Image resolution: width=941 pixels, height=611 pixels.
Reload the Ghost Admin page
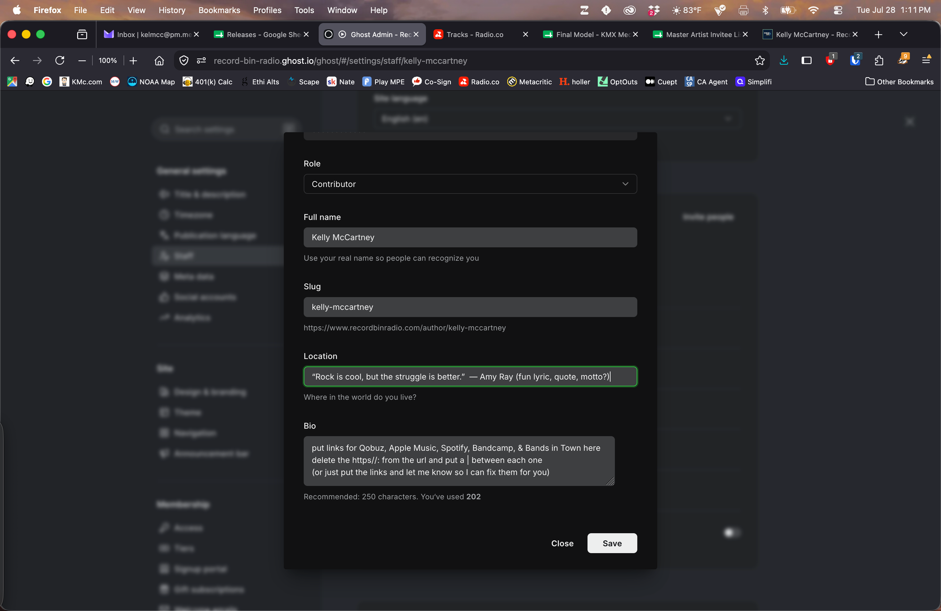coord(60,61)
